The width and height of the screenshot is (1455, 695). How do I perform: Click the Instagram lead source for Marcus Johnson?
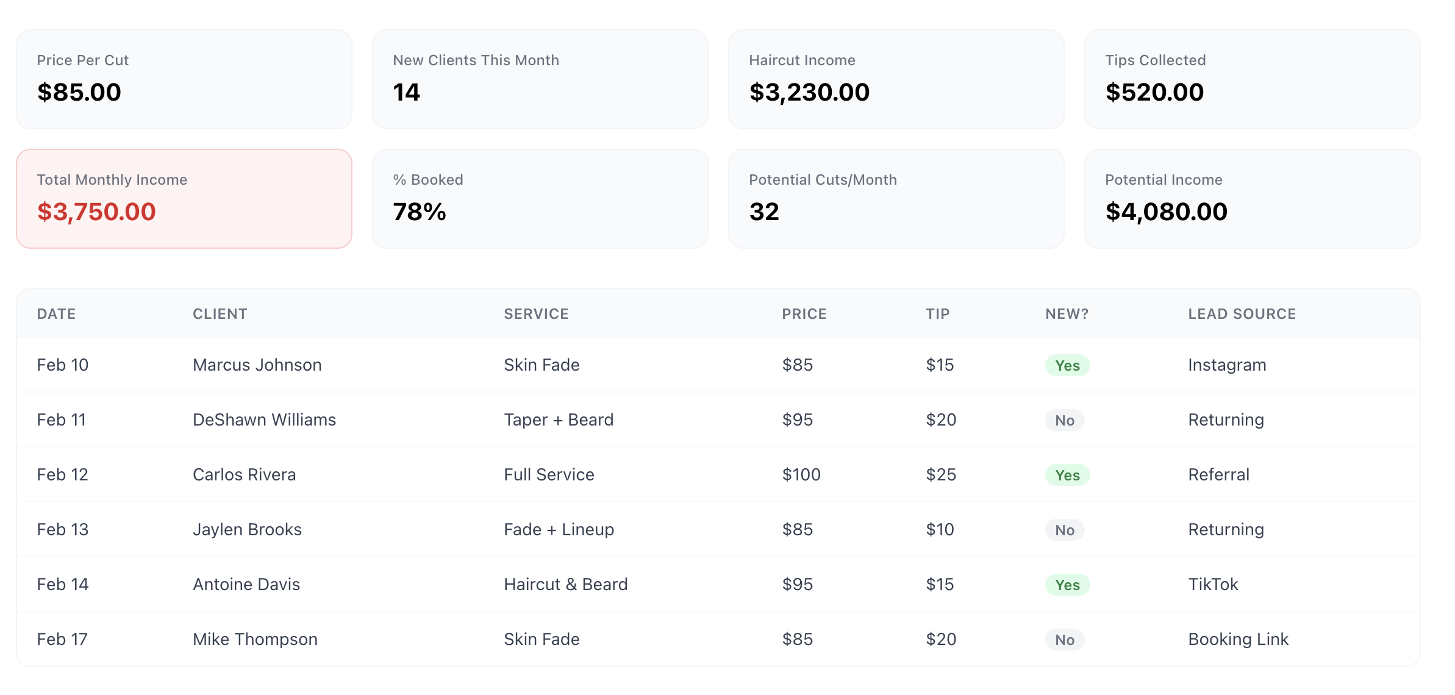tap(1226, 365)
